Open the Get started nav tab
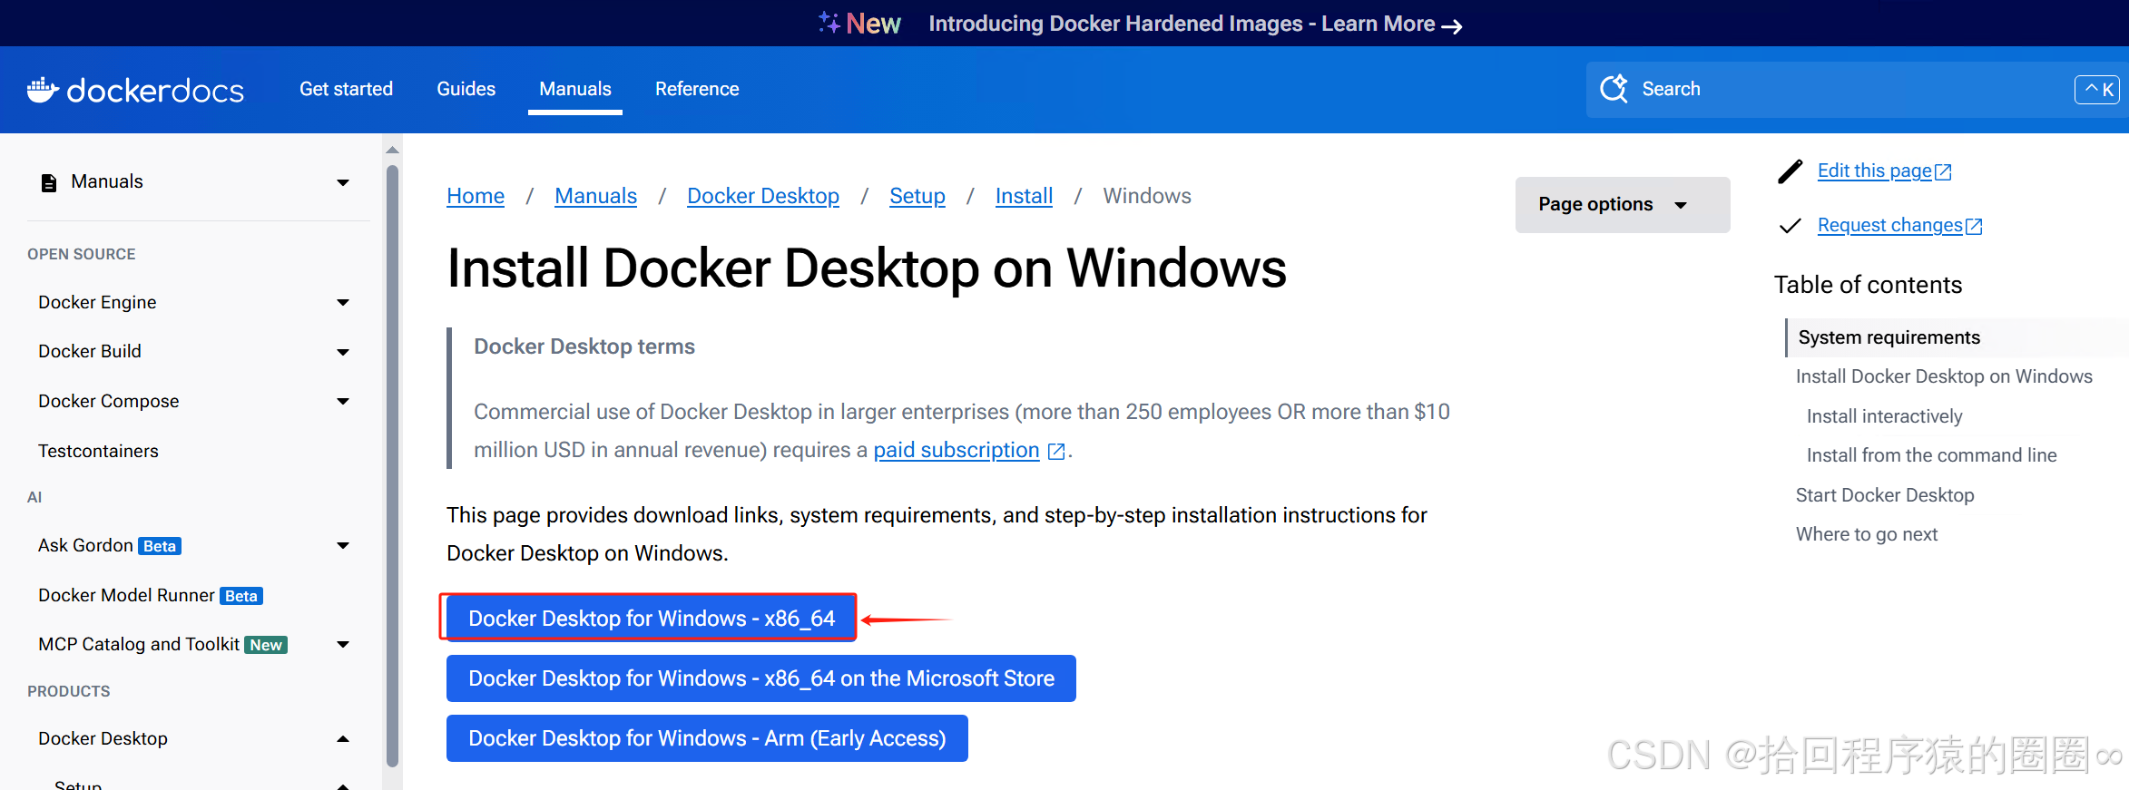 click(x=346, y=89)
